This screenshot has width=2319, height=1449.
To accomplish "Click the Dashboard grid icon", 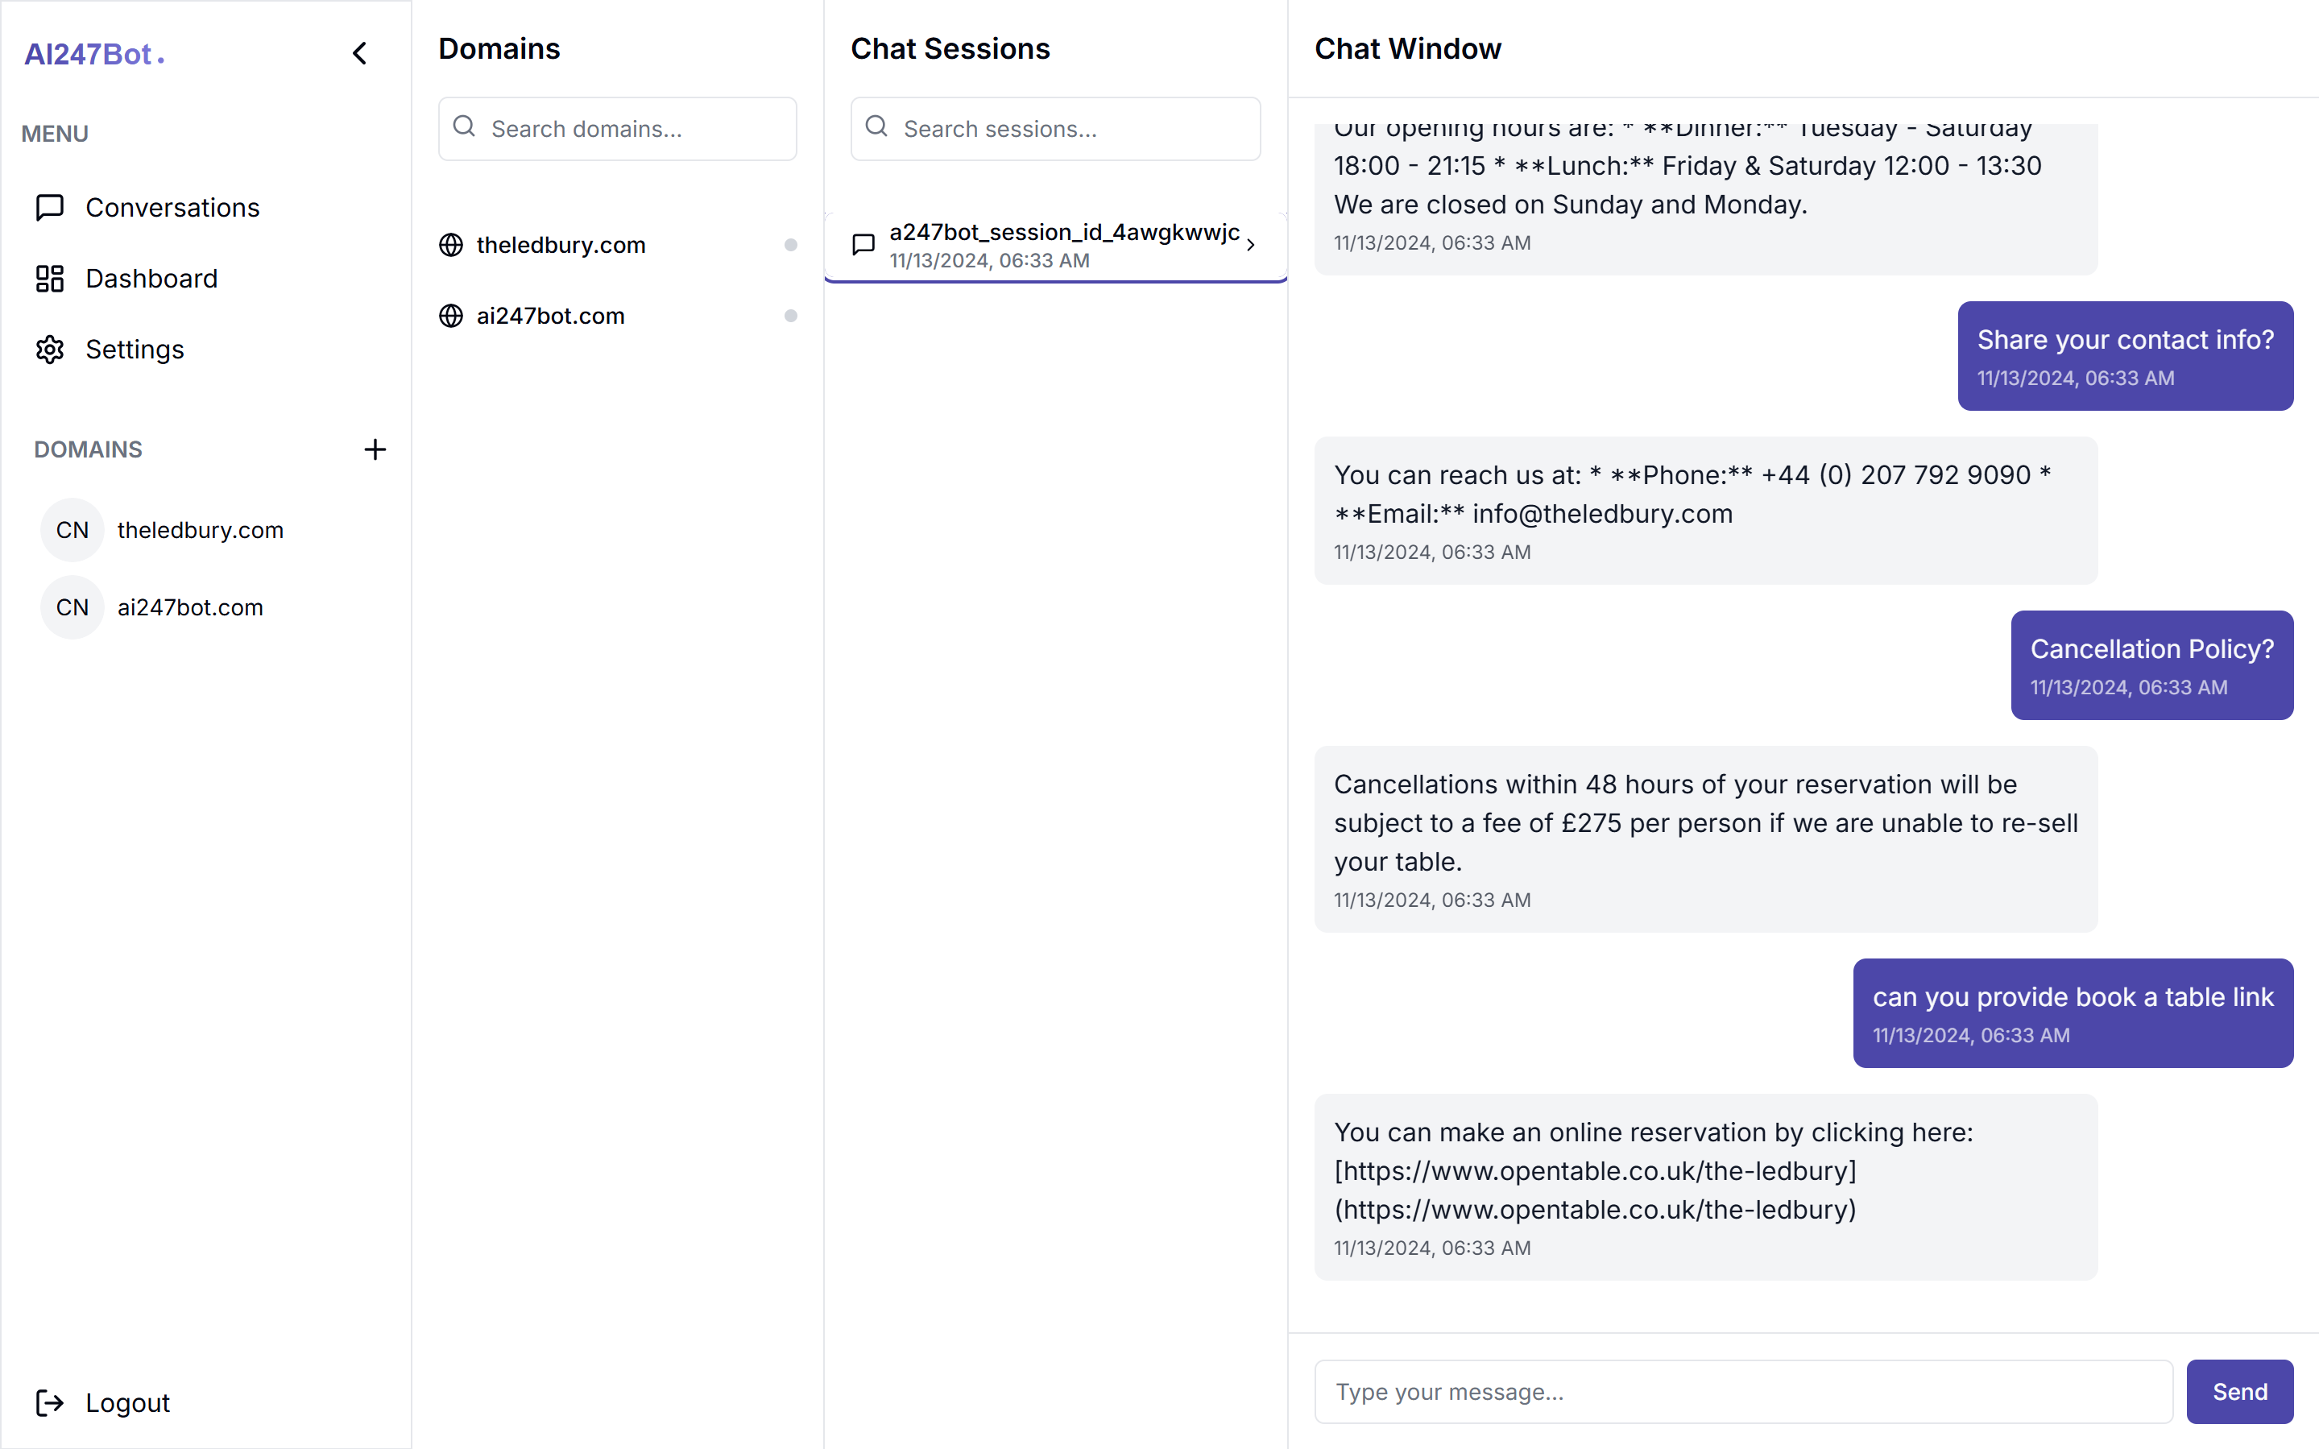I will 50,279.
